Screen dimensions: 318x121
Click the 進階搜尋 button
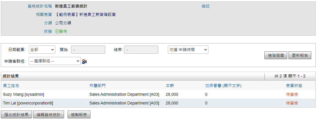point(276,55)
